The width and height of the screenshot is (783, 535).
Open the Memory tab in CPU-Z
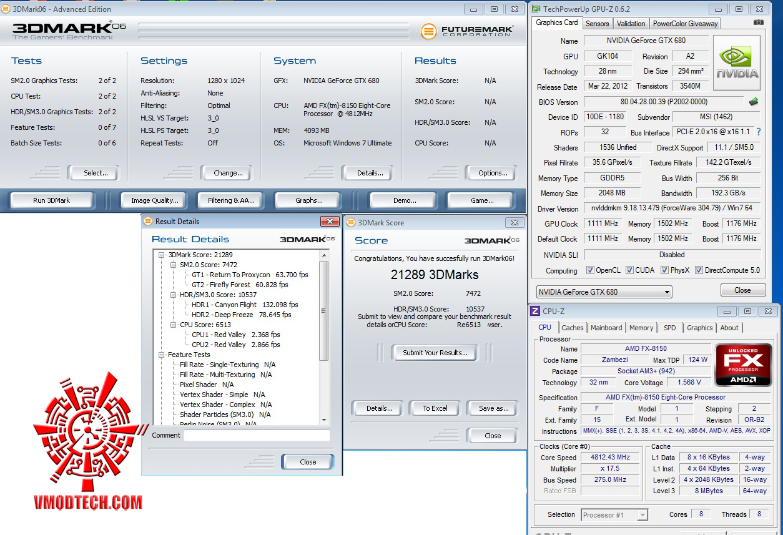[641, 328]
